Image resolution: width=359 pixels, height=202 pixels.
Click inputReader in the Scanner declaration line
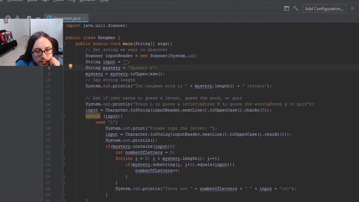tap(119, 56)
